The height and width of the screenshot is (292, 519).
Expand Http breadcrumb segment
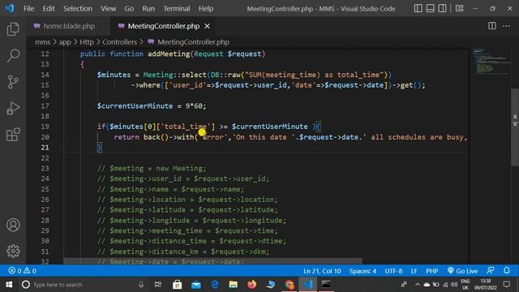(x=87, y=42)
